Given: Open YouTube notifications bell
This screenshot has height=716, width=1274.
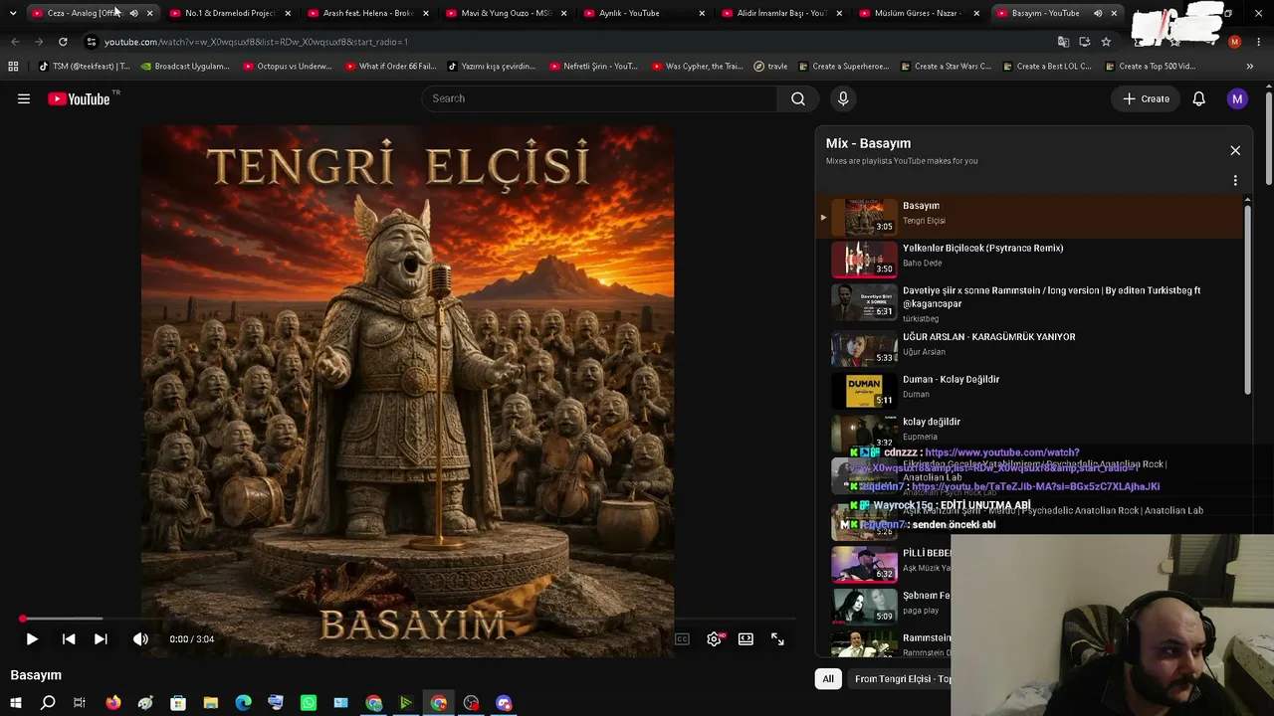Looking at the screenshot, I should pos(1199,98).
